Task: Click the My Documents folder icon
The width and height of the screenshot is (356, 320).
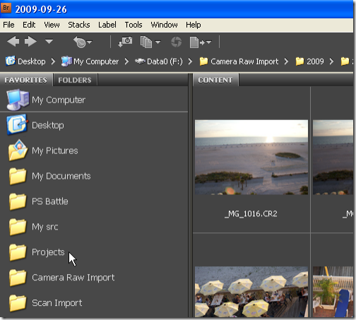Action: pos(18,176)
